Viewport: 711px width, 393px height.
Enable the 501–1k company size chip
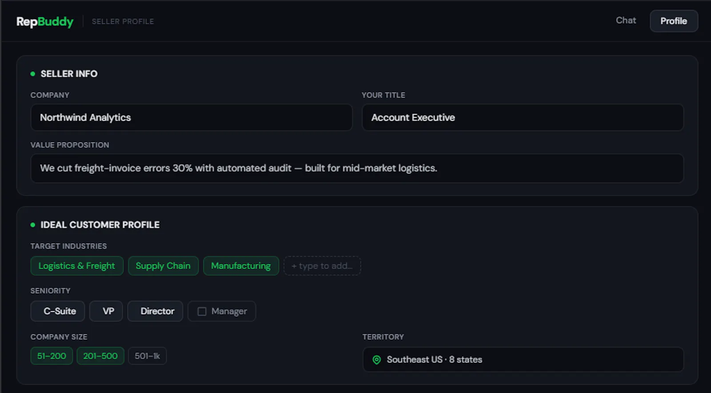148,356
